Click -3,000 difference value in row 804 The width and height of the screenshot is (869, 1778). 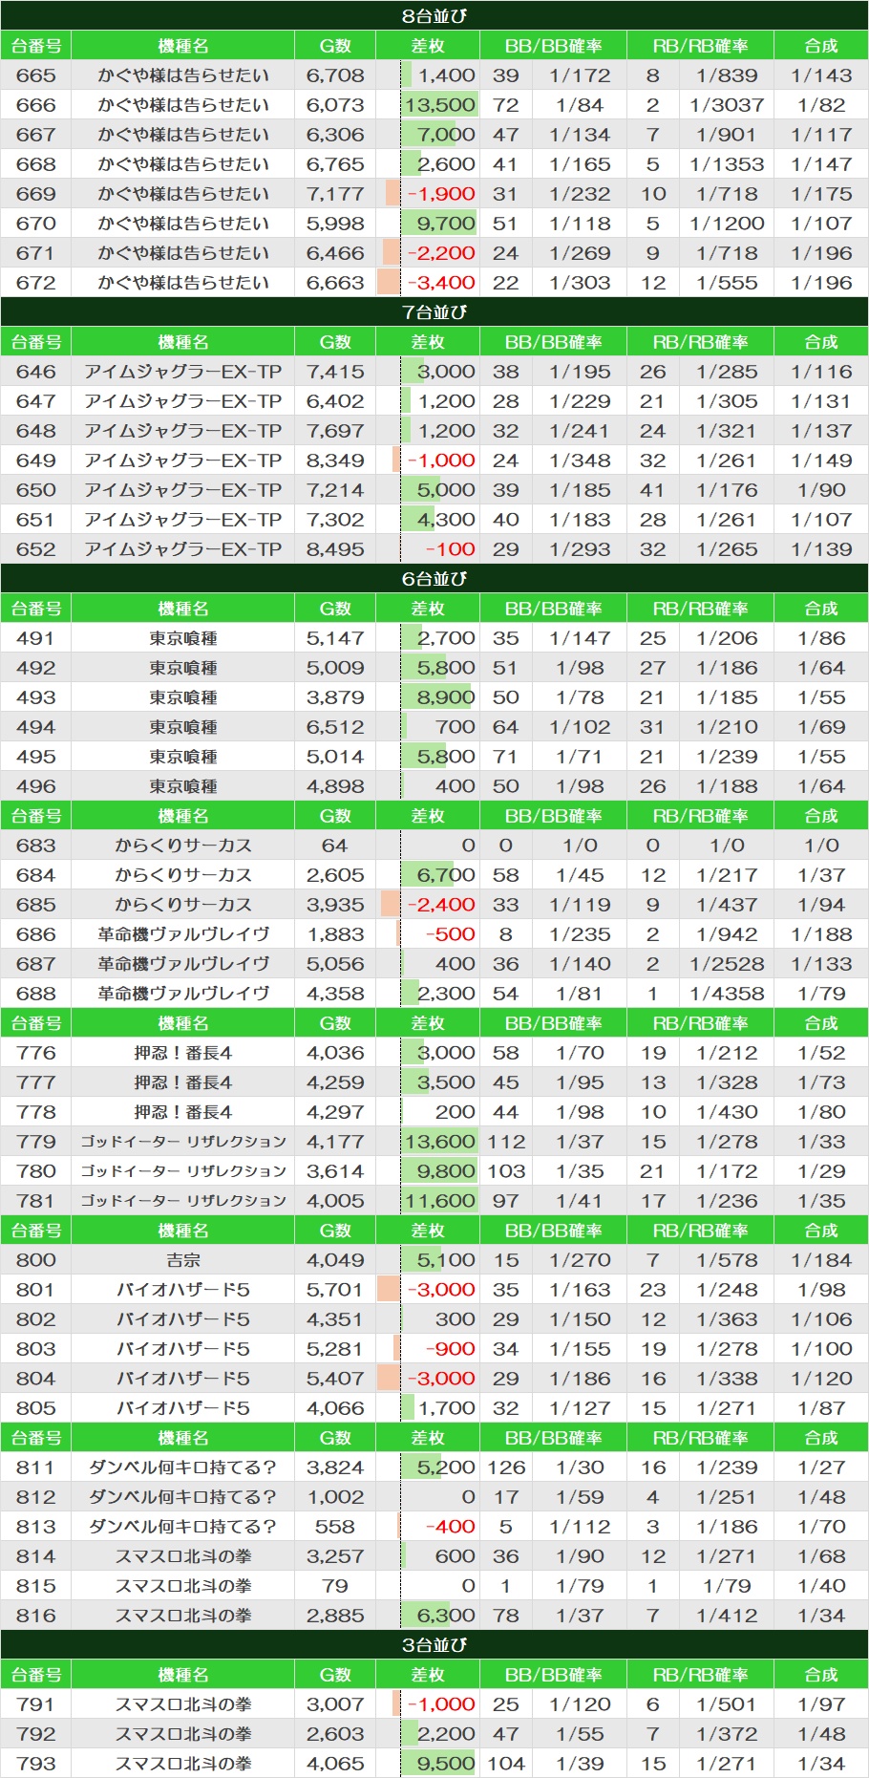pyautogui.click(x=441, y=1379)
